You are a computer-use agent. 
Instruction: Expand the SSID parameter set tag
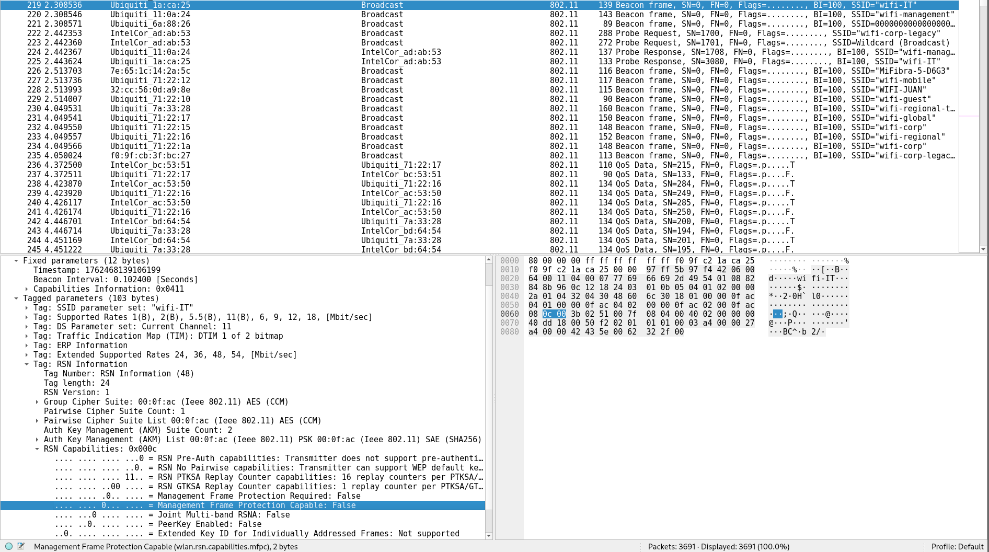coord(27,308)
